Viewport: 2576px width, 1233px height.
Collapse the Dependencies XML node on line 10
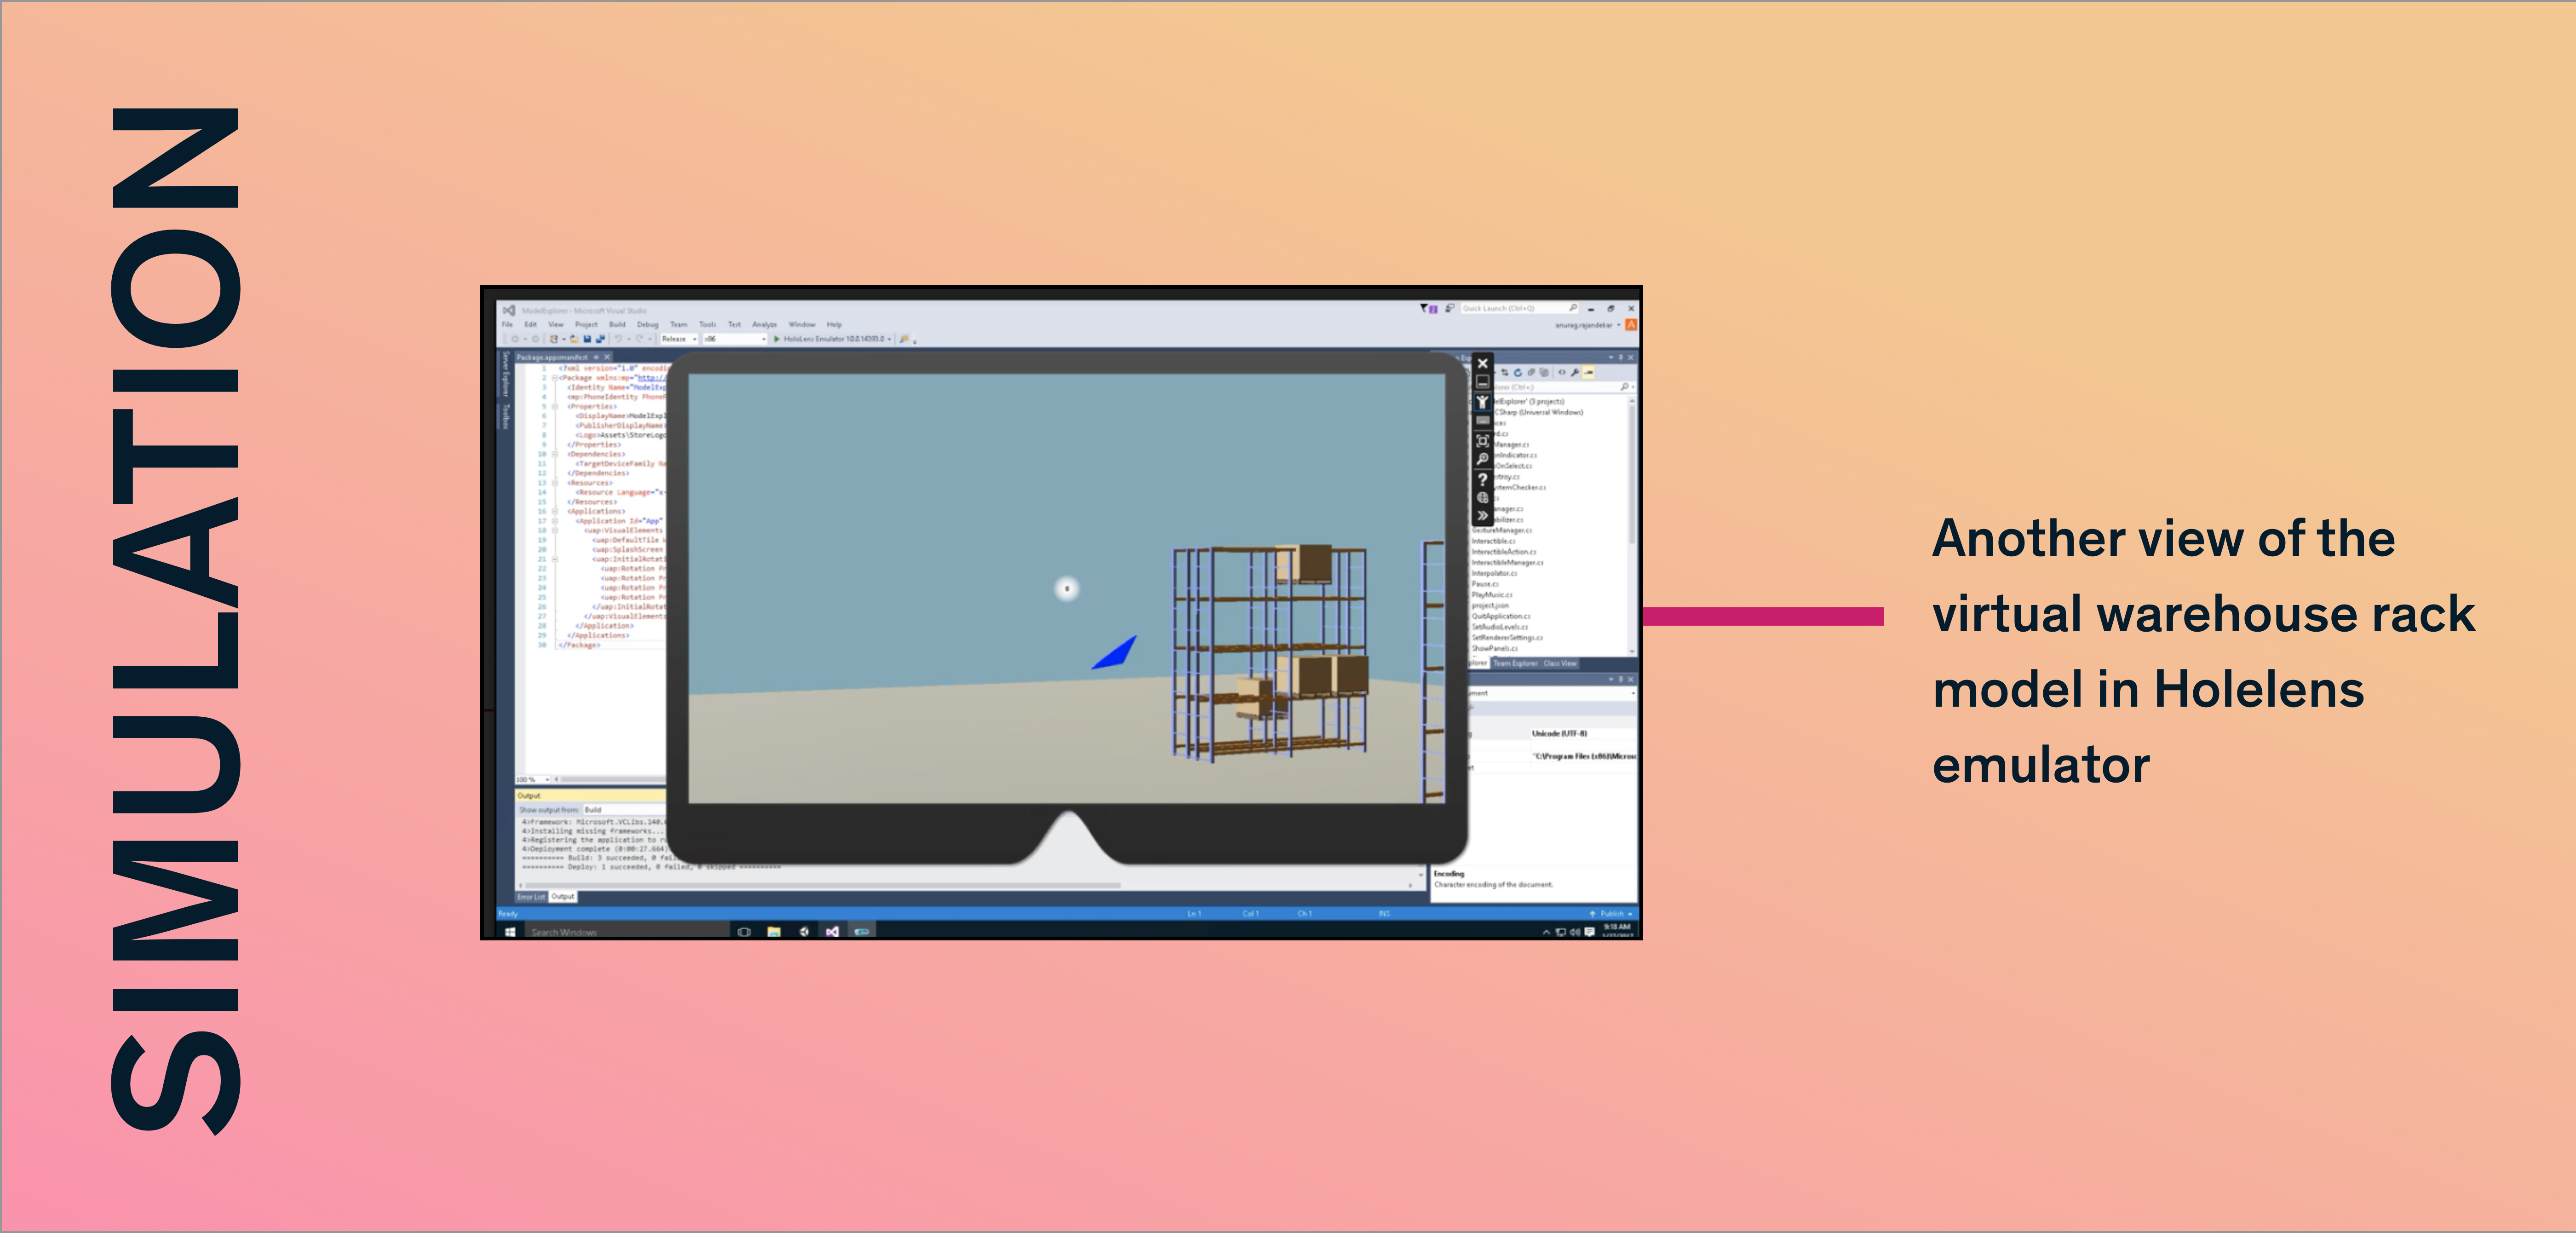point(555,454)
